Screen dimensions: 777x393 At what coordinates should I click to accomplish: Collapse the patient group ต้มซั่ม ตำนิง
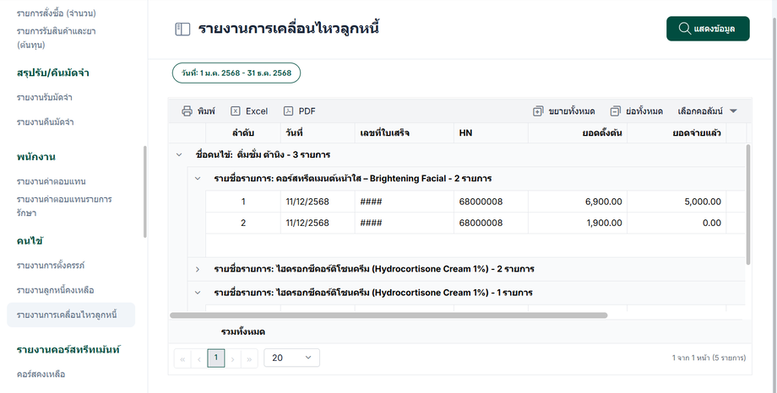click(x=178, y=155)
